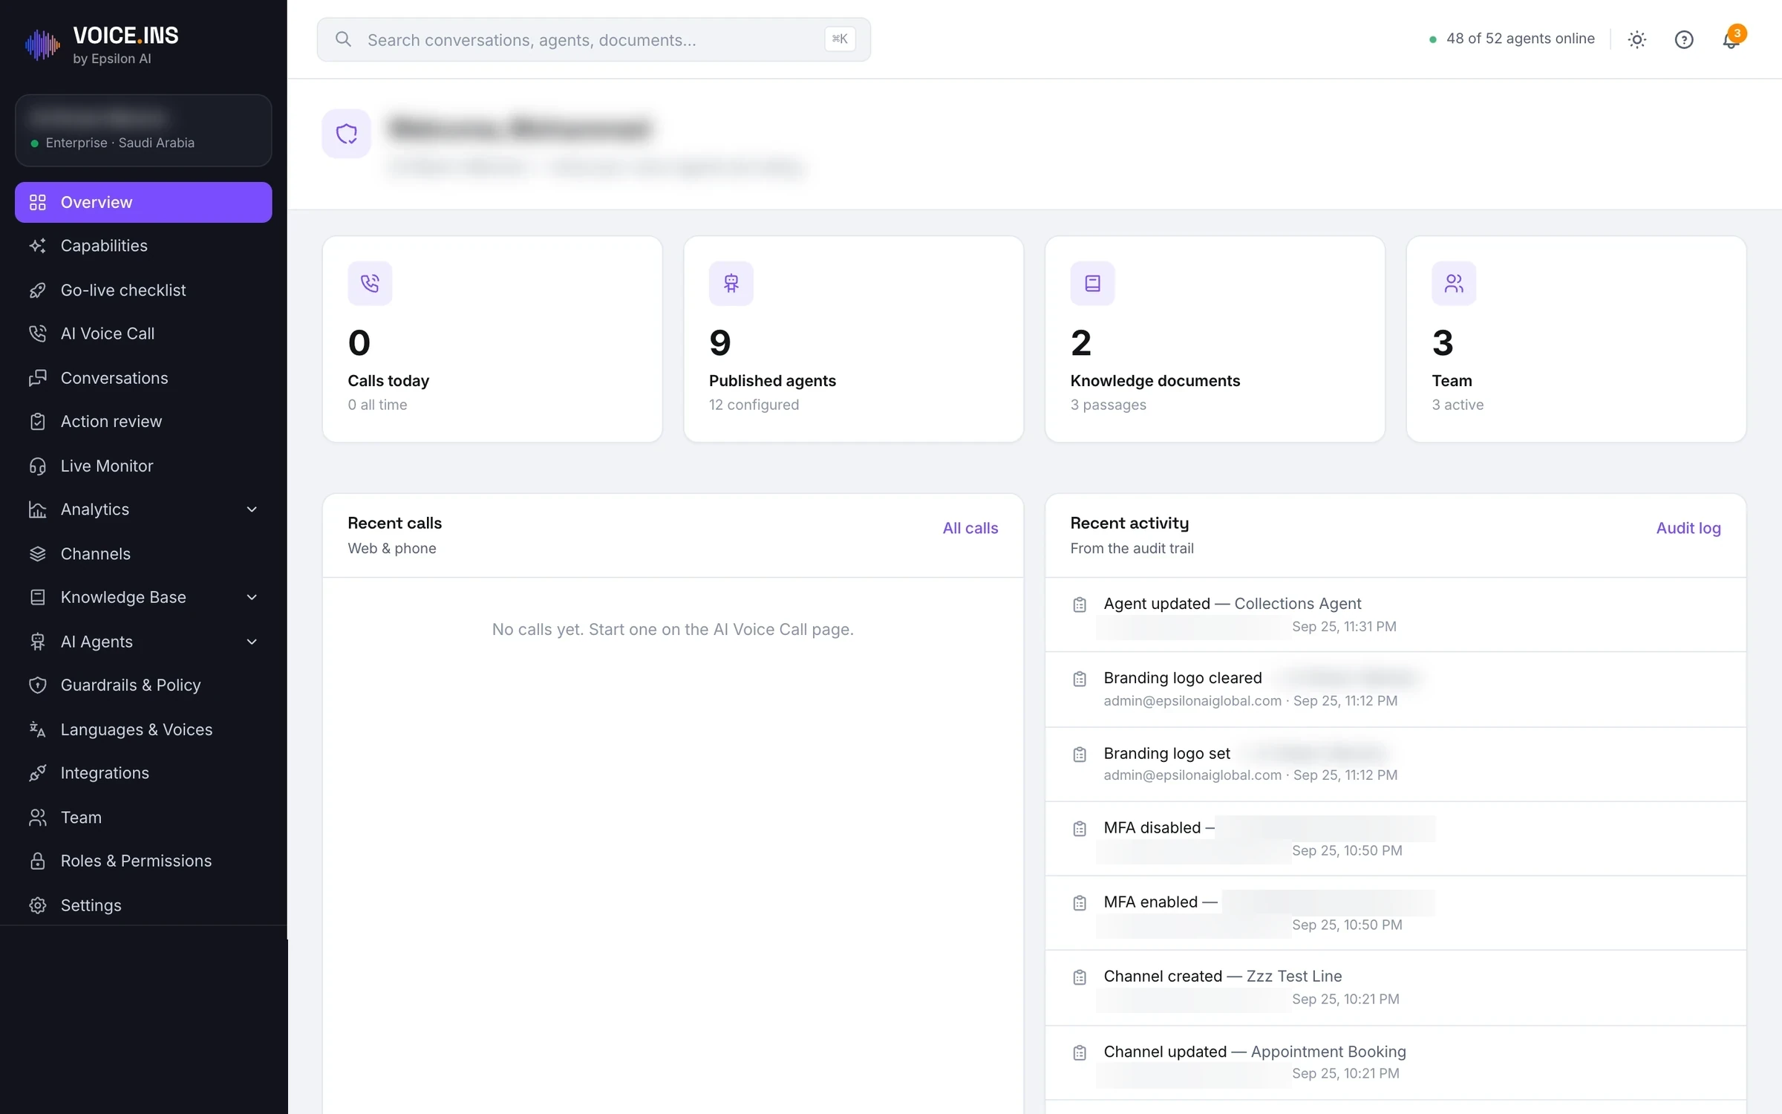Open Action review page

pyautogui.click(x=143, y=421)
